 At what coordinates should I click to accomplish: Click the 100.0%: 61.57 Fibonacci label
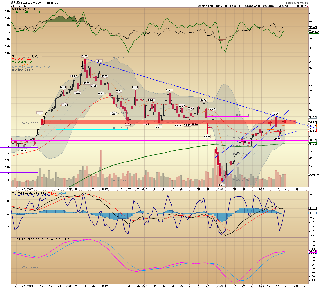point(119,58)
